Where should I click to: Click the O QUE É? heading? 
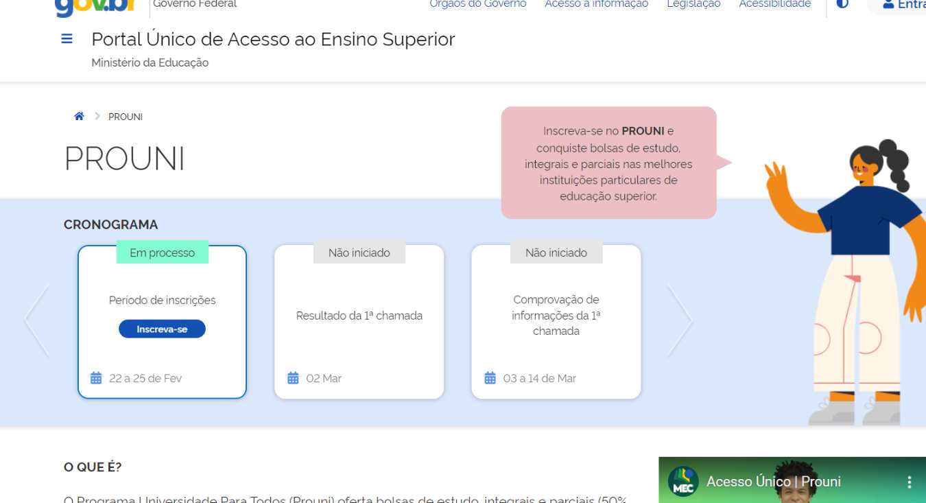click(93, 467)
